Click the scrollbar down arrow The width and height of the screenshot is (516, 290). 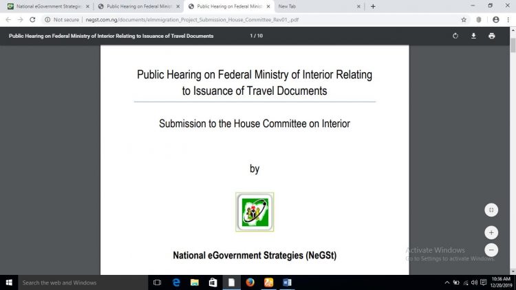(513, 271)
